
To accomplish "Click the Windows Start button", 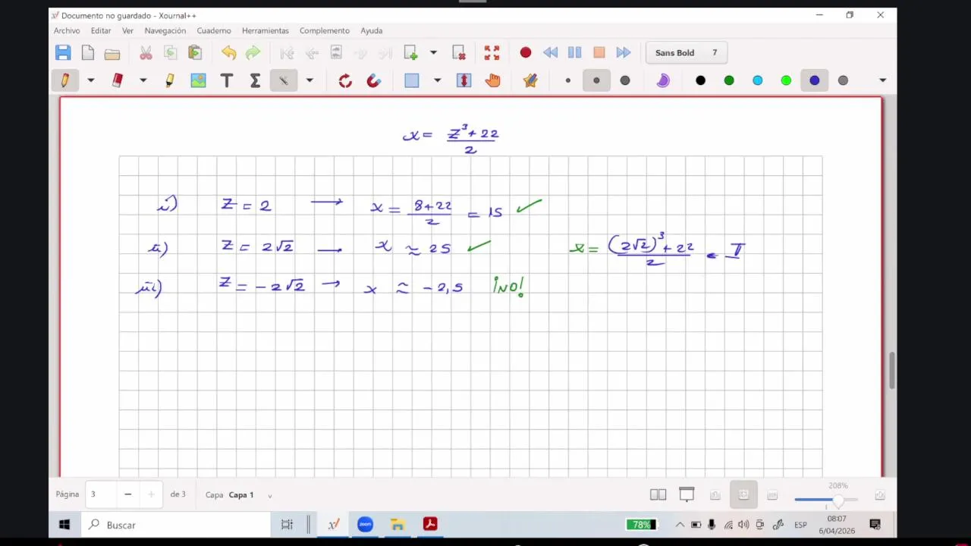I will 64,524.
